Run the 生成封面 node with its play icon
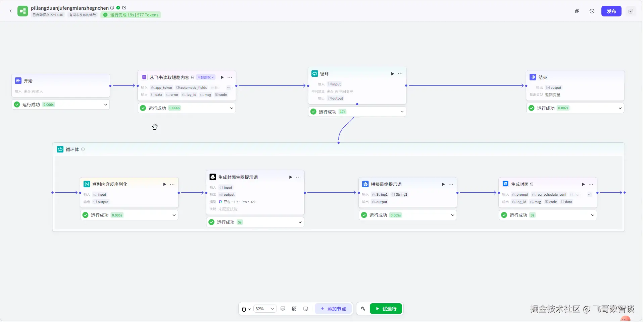 pos(583,184)
